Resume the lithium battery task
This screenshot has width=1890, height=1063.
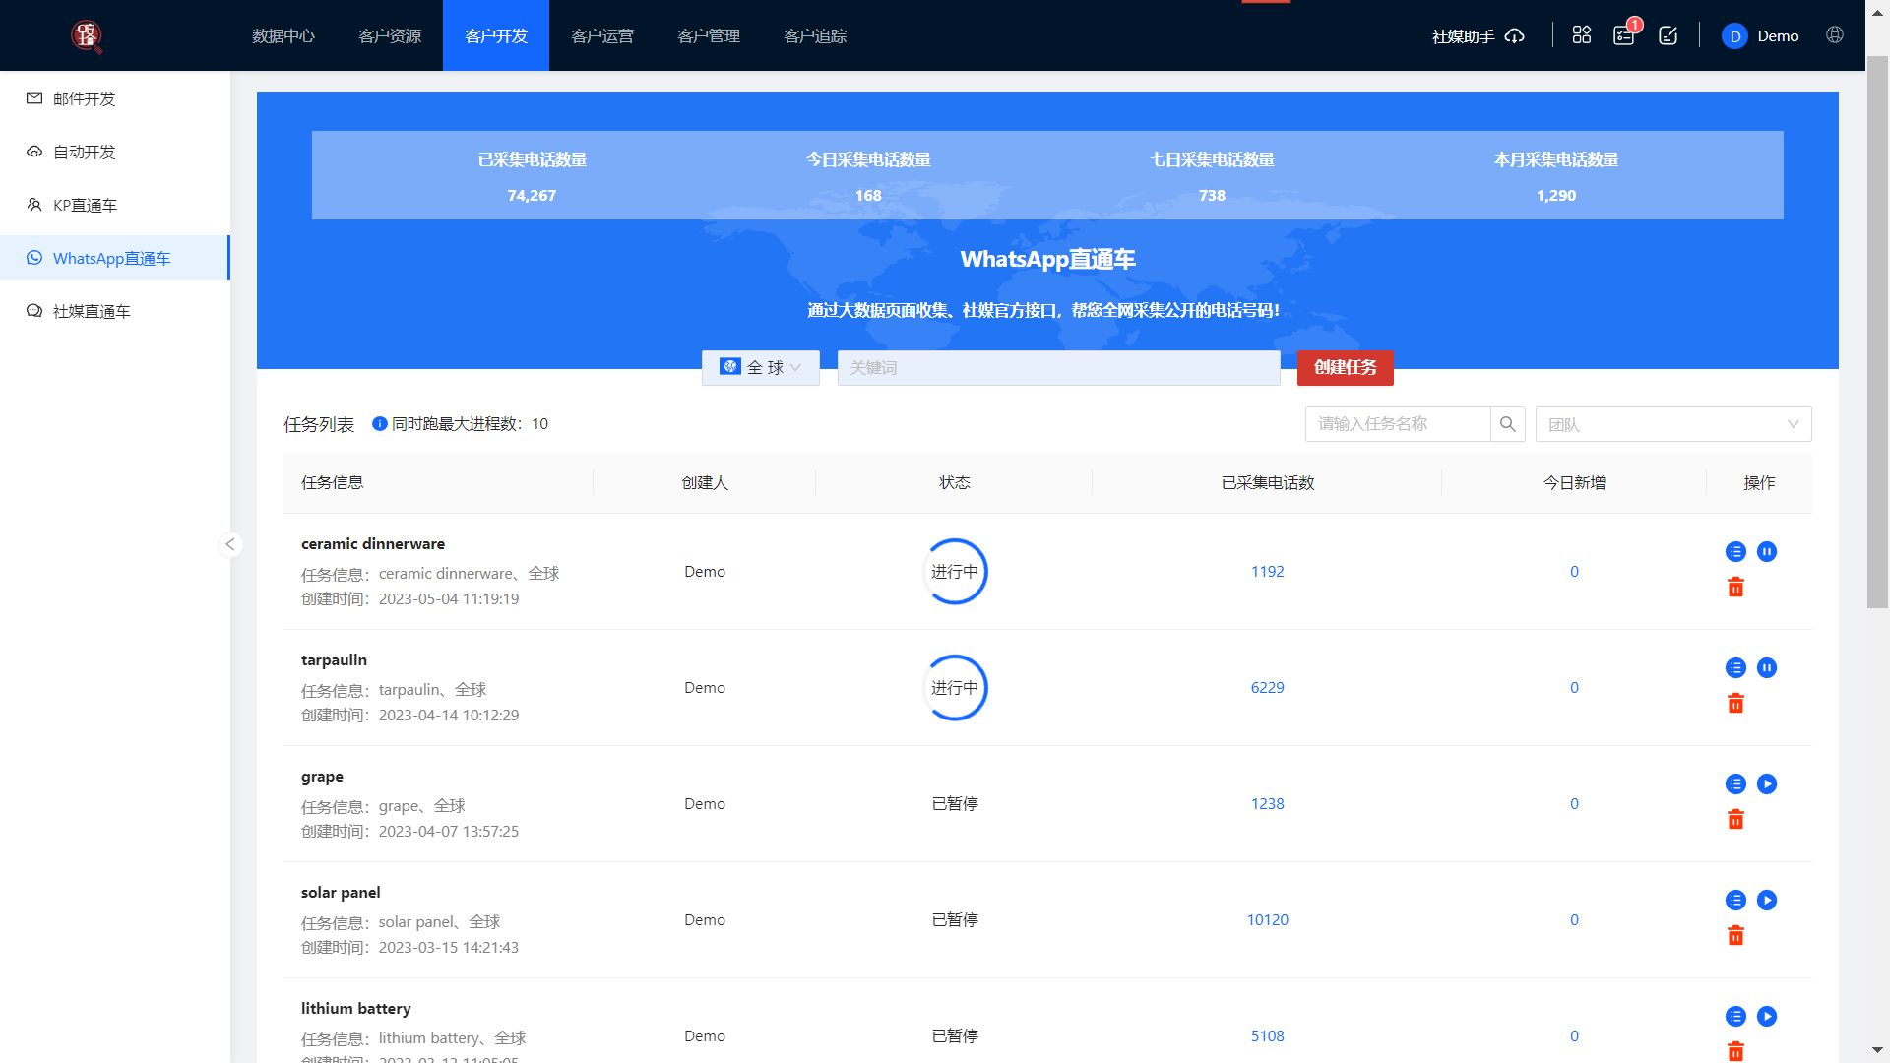1767,1017
